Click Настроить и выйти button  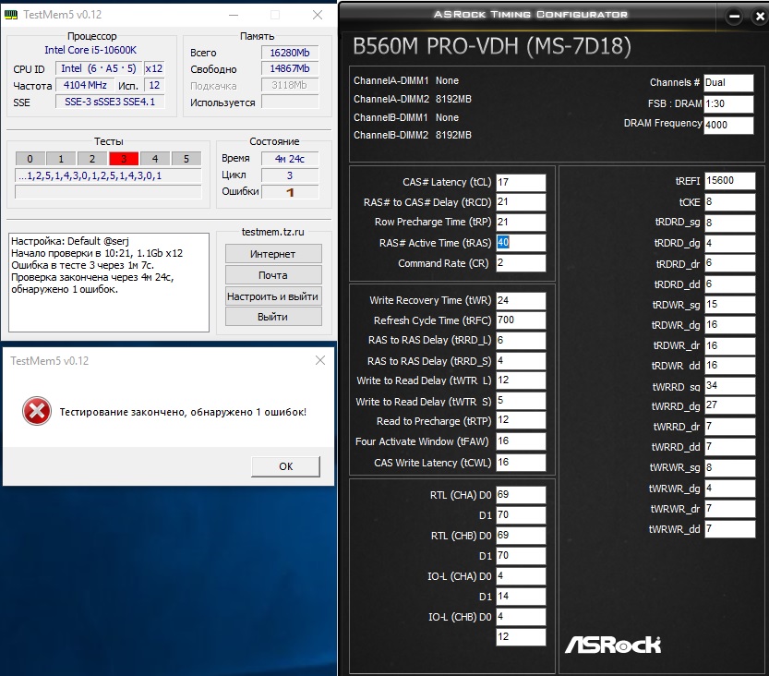273,296
